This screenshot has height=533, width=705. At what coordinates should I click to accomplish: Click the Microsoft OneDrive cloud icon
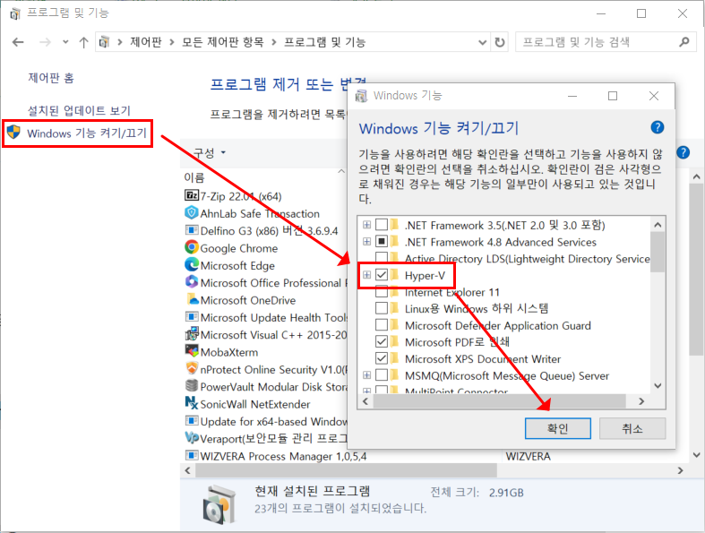192,299
